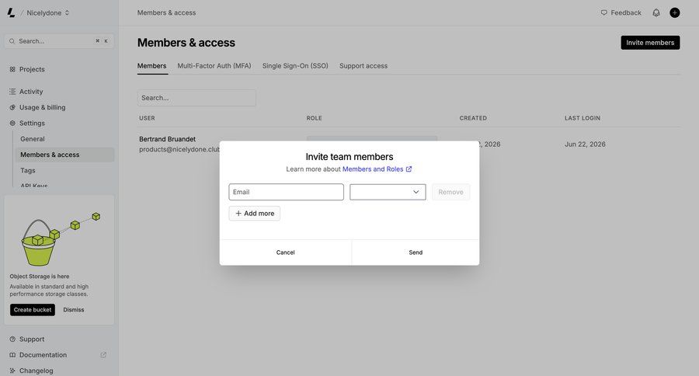Click the Documentation book icon

pyautogui.click(x=12, y=355)
